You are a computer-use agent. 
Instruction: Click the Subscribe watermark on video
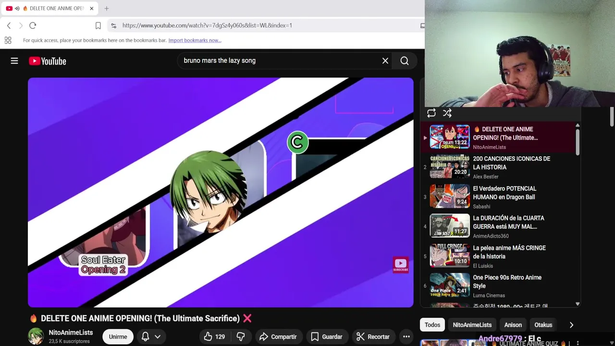(x=401, y=264)
